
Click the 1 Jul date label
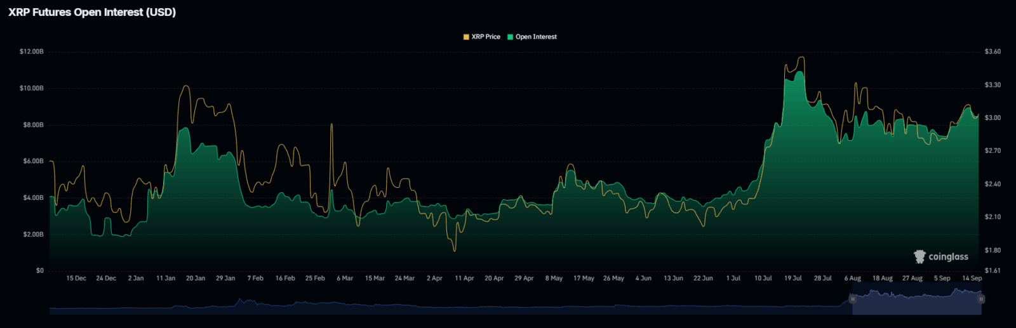click(733, 279)
